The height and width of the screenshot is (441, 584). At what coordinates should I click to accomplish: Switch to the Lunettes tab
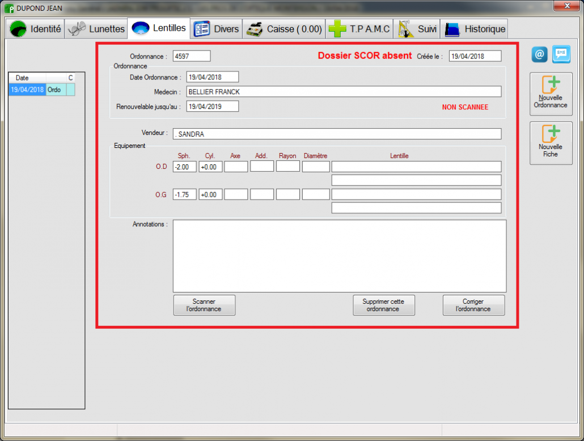pyautogui.click(x=96, y=29)
